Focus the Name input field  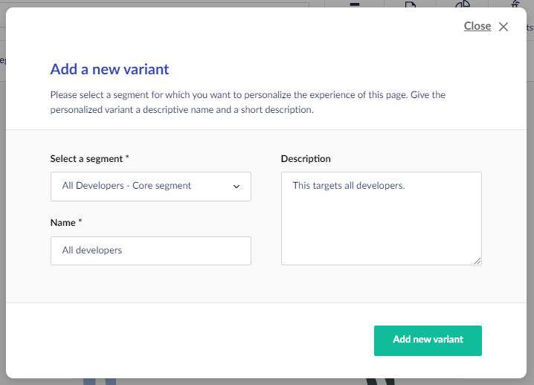(150, 250)
